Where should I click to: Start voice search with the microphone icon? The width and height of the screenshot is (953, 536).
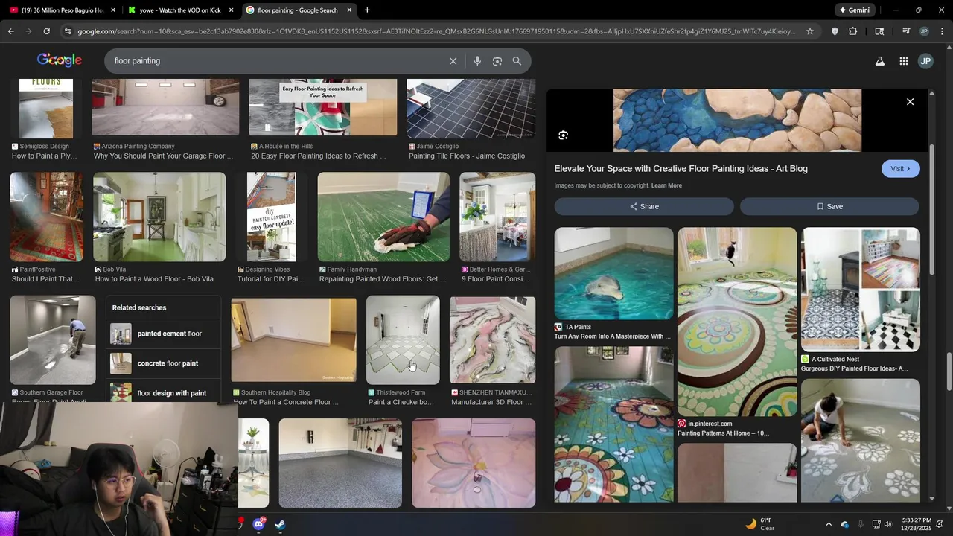click(x=477, y=61)
